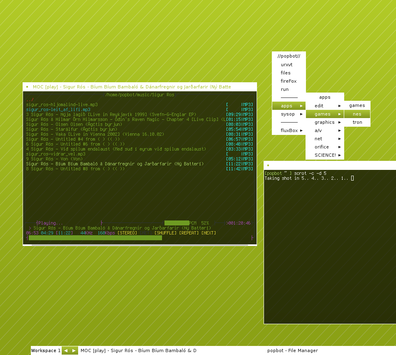Screen dimensions: 396x355
Task: Expand the edit submenu
Action: [325, 106]
